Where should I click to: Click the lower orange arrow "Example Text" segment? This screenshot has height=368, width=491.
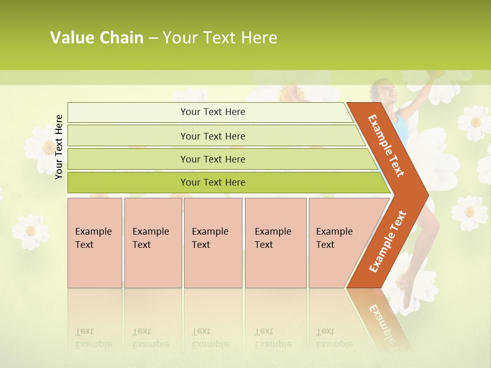(x=388, y=241)
